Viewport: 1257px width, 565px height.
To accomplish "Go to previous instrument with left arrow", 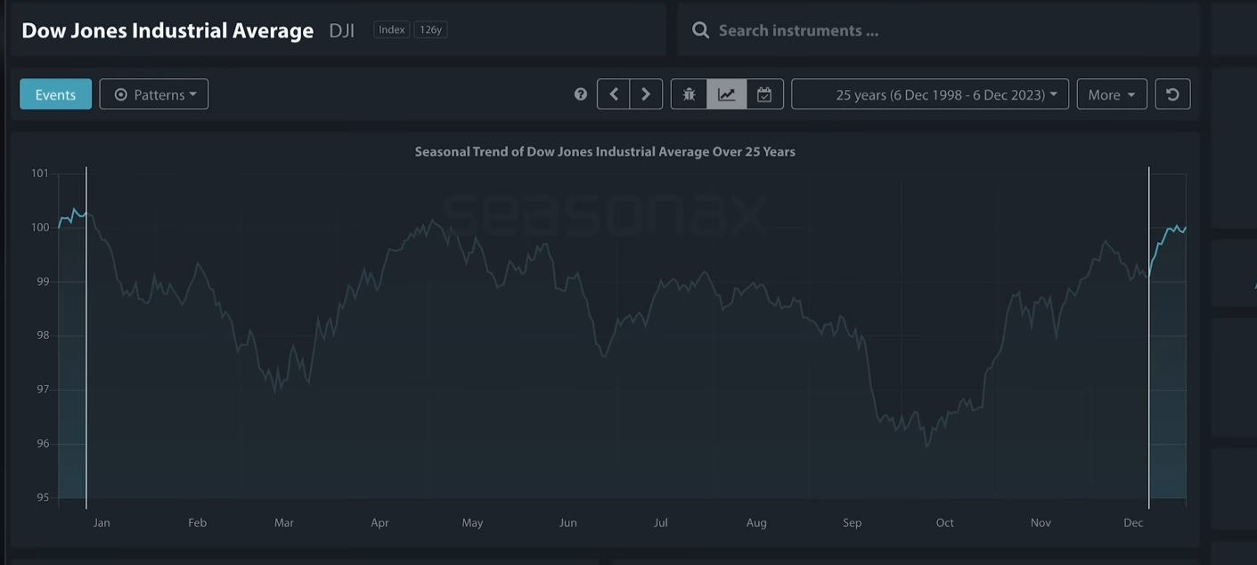I will [614, 94].
